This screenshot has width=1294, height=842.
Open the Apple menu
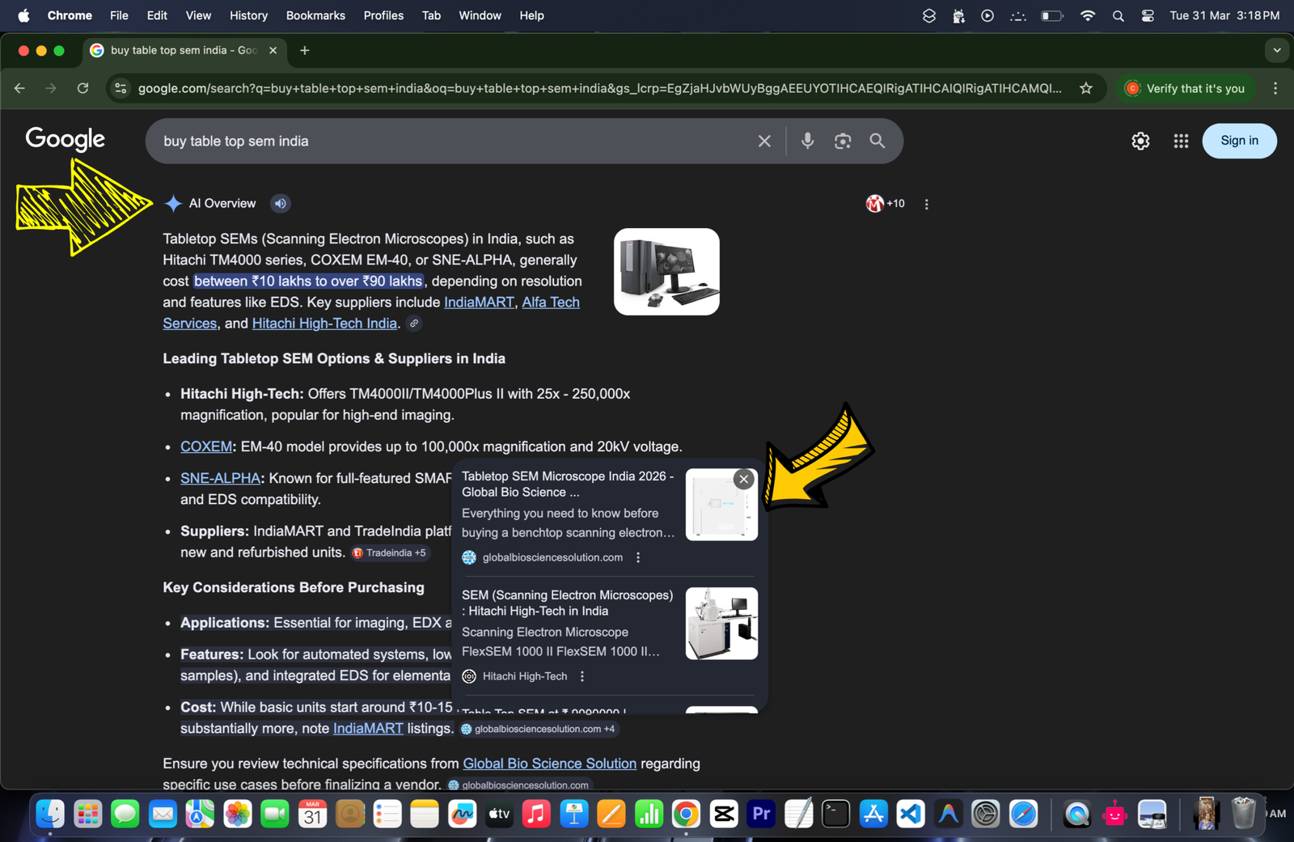coord(23,15)
